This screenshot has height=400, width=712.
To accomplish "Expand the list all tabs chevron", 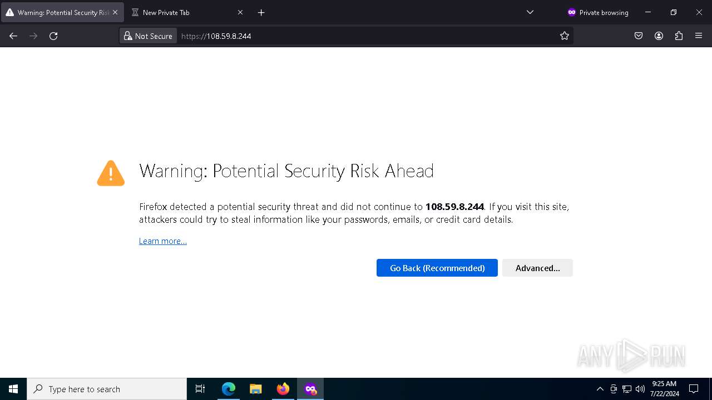I will tap(530, 12).
